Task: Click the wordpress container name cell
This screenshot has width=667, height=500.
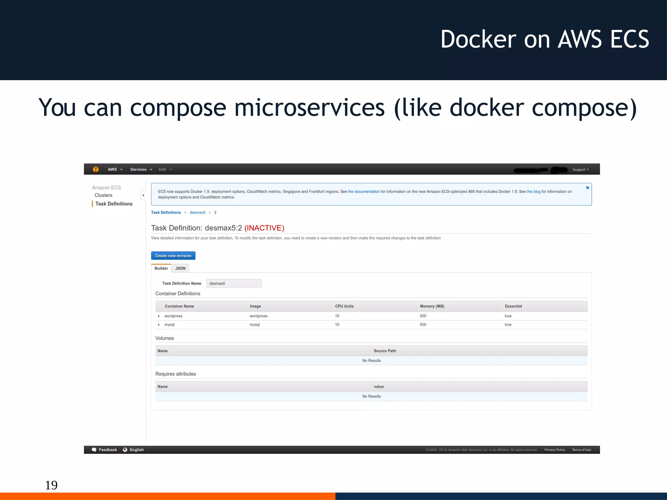Action: coord(173,316)
